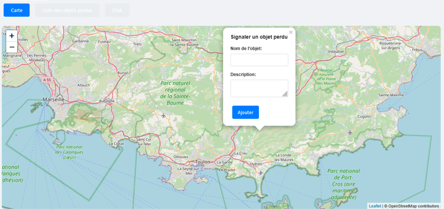
Task: Click the Vidauban town label
Action: 336,52
